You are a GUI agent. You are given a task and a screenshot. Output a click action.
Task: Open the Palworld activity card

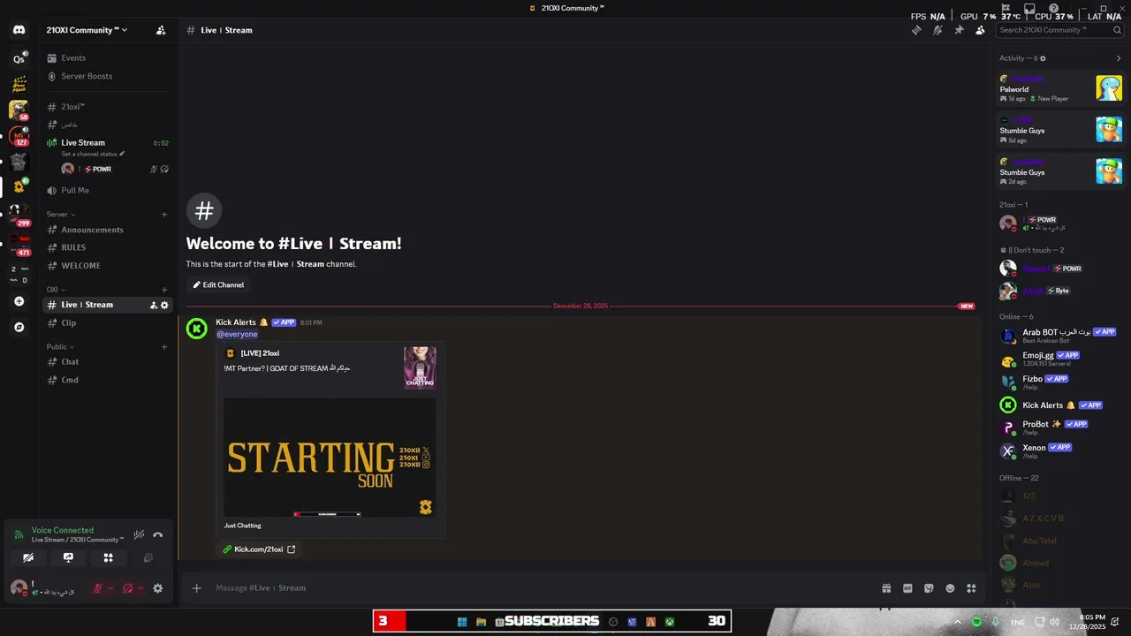tap(1060, 88)
